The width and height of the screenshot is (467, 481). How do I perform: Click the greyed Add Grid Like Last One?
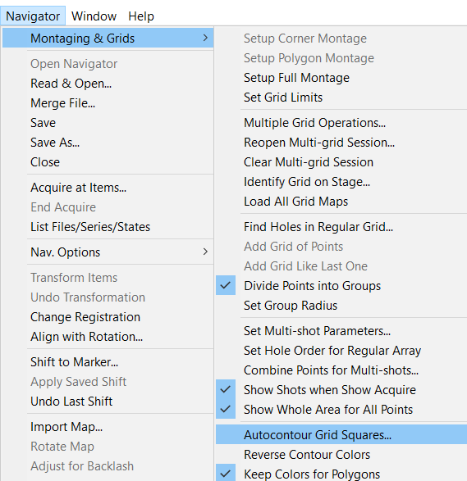tap(341, 266)
